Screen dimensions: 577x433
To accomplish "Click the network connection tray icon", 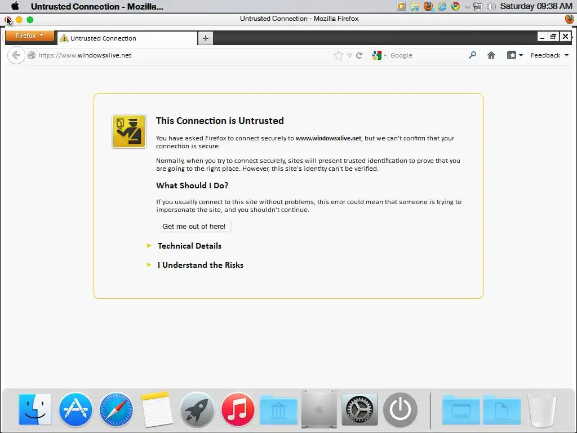I will 478,7.
